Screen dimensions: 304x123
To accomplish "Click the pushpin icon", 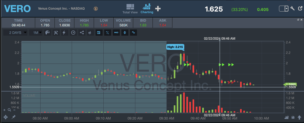I will click(x=14, y=117).
